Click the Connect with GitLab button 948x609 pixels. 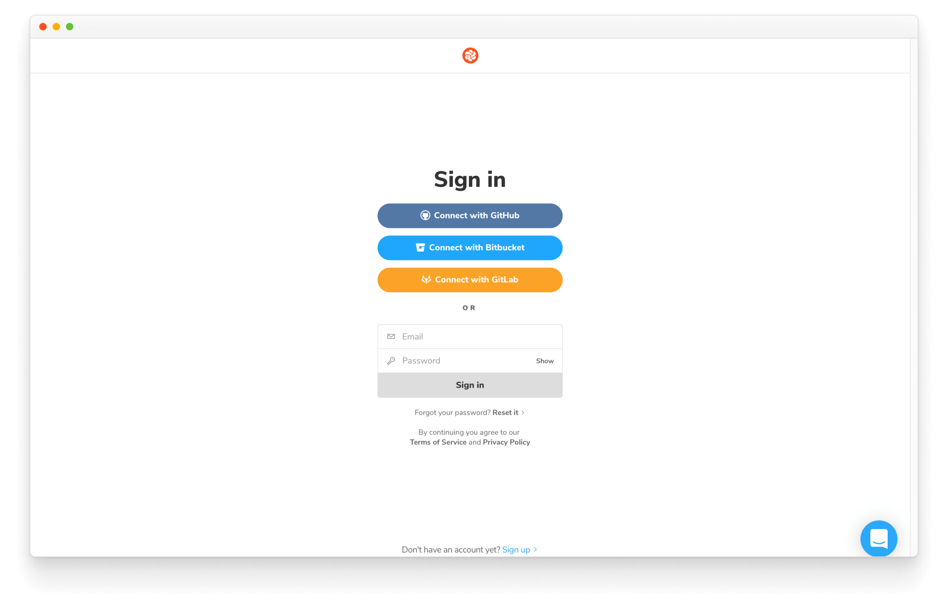(470, 280)
